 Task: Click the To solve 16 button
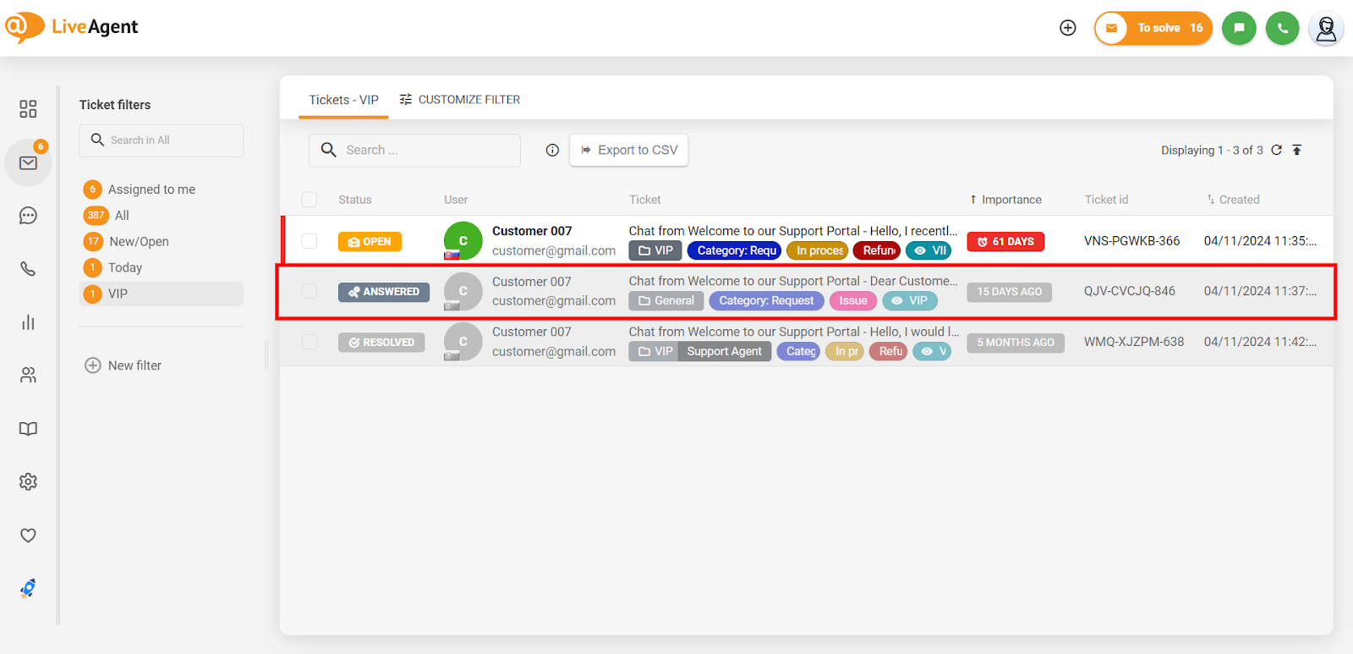1153,28
